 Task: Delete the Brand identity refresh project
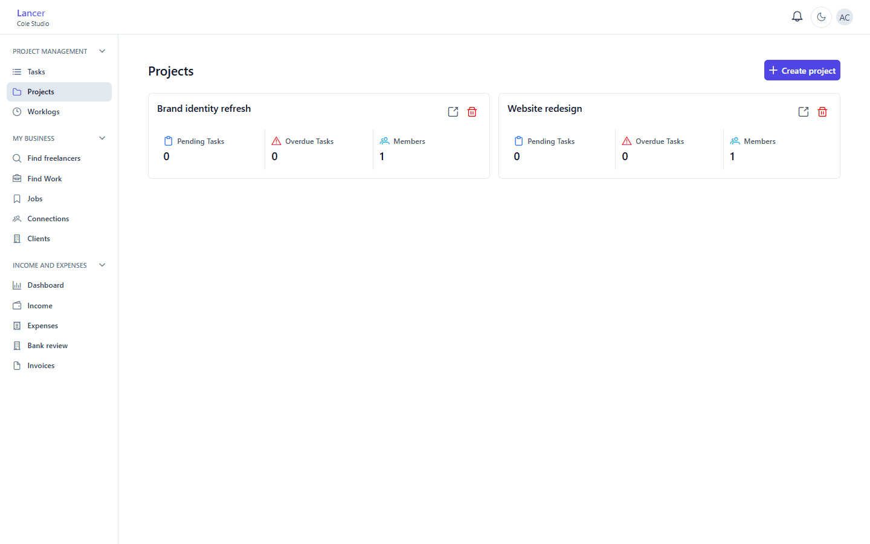click(x=472, y=112)
